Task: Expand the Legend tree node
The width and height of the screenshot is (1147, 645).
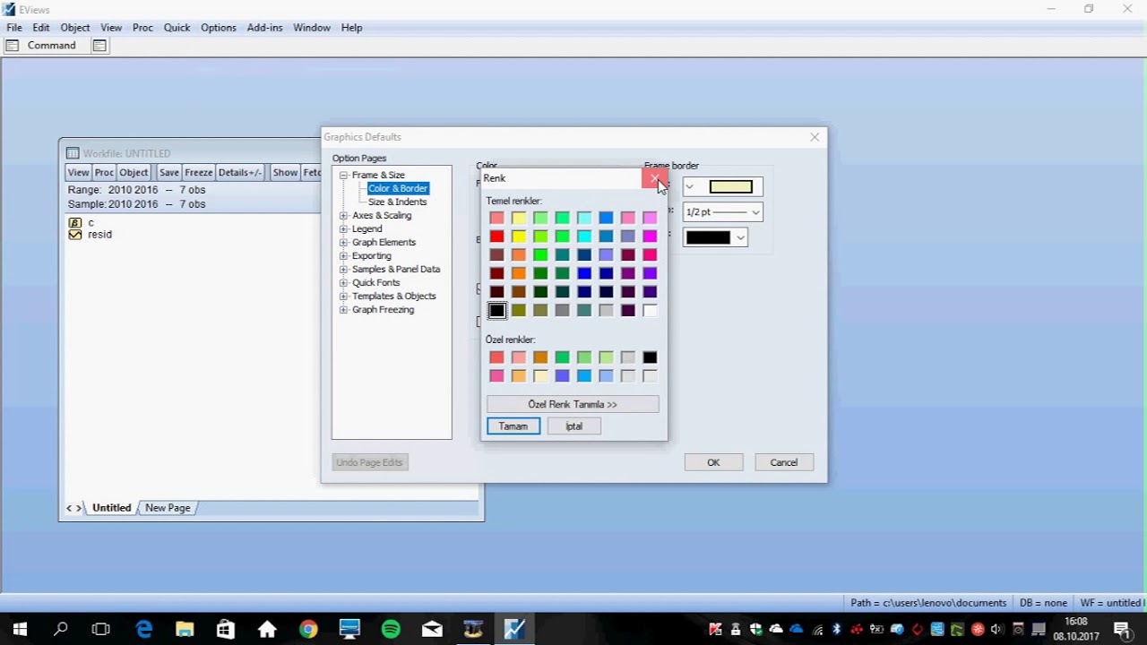Action: point(343,229)
